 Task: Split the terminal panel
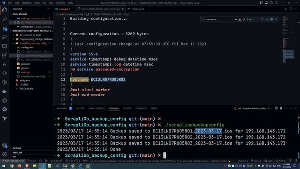coord(276,108)
